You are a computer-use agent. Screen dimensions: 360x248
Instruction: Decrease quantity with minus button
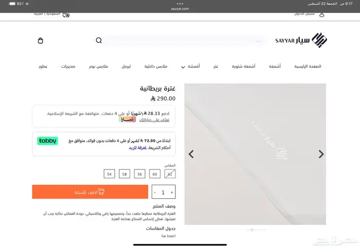[155, 193]
